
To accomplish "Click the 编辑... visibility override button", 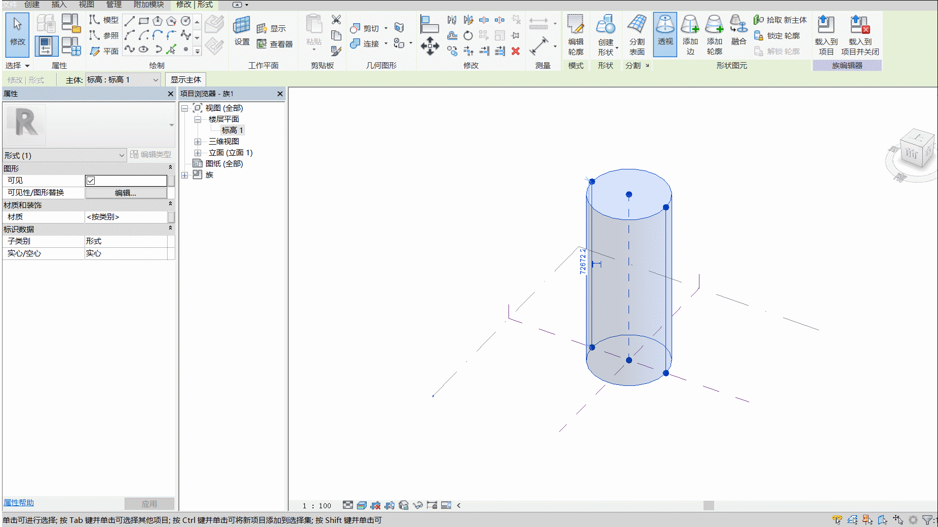I will point(126,193).
